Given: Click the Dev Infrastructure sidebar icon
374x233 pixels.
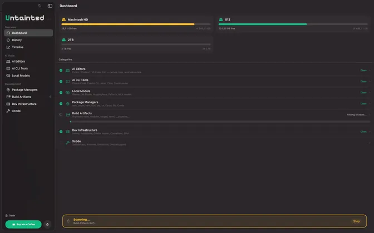Looking at the screenshot, I should click(8, 104).
